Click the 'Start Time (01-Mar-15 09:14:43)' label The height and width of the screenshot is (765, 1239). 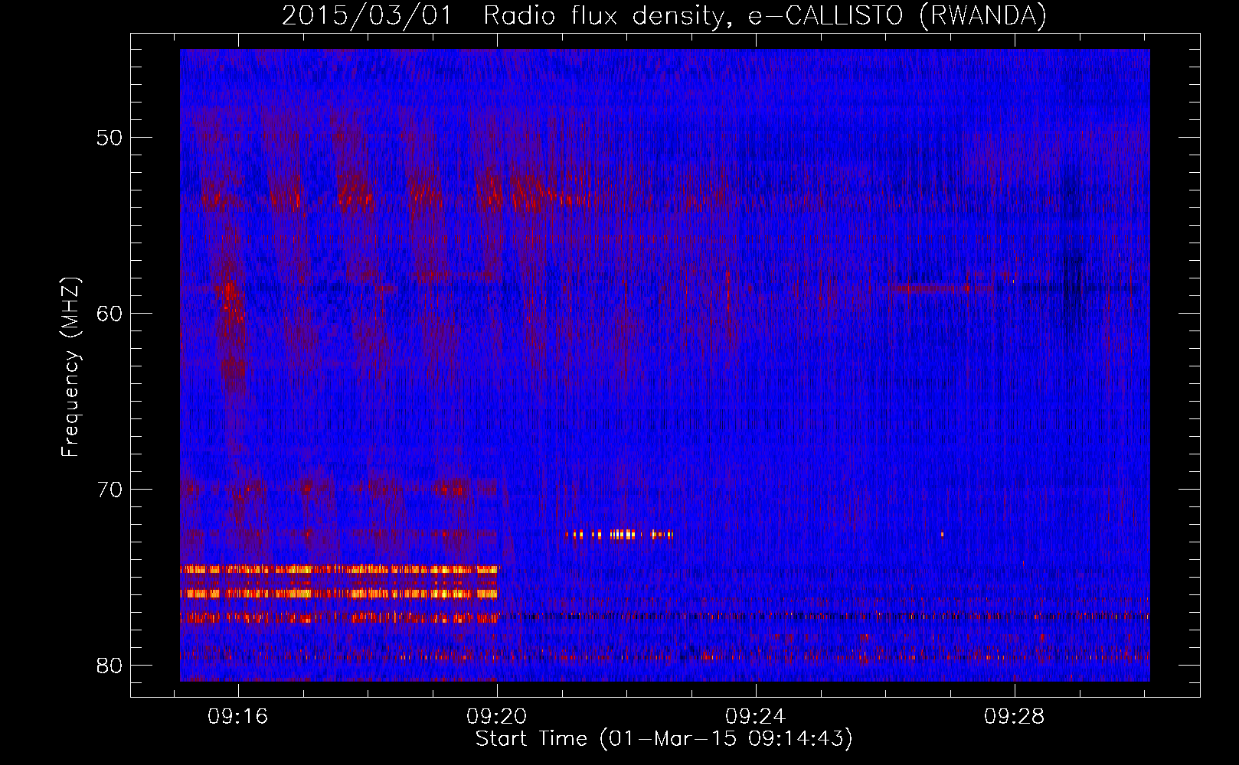pos(664,739)
